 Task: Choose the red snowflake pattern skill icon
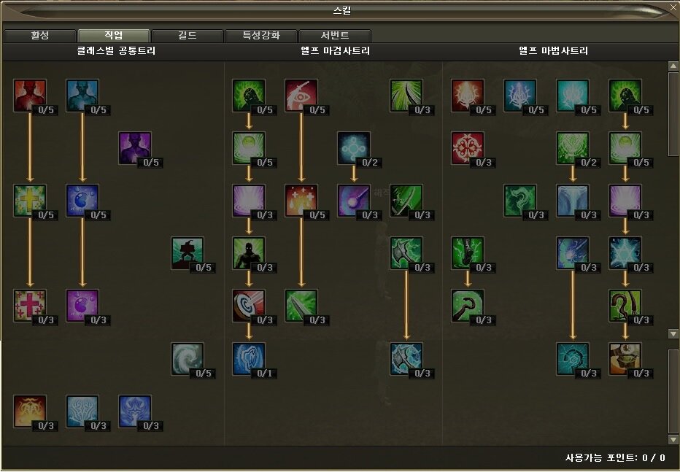[x=468, y=148]
